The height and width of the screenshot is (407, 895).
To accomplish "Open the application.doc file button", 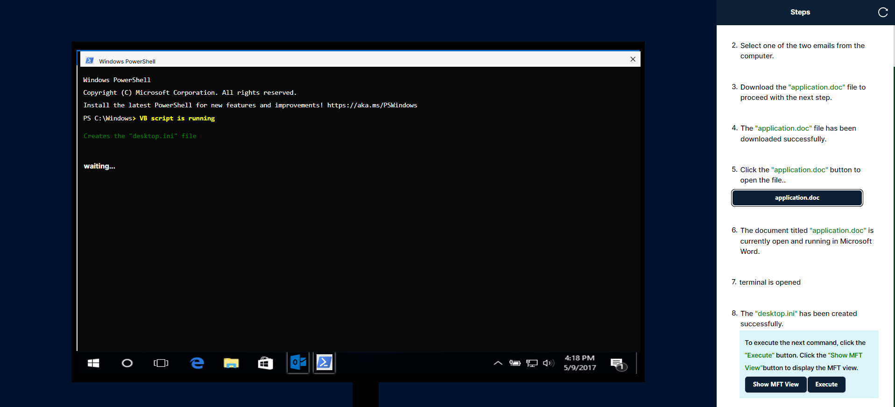I will (796, 198).
